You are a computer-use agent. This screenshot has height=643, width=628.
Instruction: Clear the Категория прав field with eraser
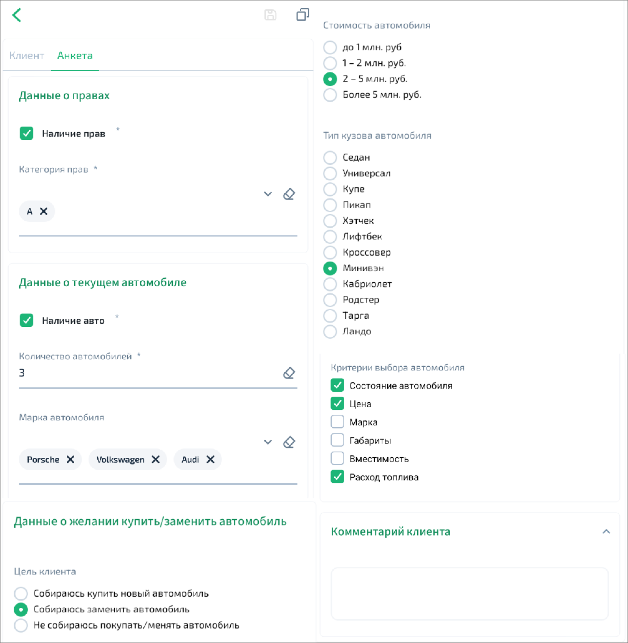(289, 194)
